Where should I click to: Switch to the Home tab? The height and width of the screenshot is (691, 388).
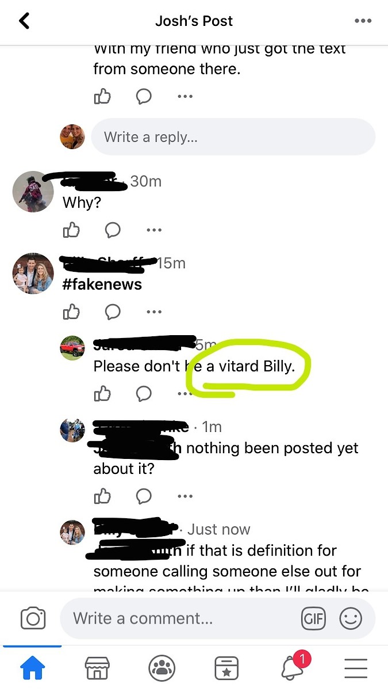[33, 669]
